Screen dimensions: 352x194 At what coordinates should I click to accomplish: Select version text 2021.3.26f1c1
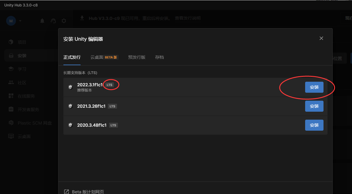[91, 106]
